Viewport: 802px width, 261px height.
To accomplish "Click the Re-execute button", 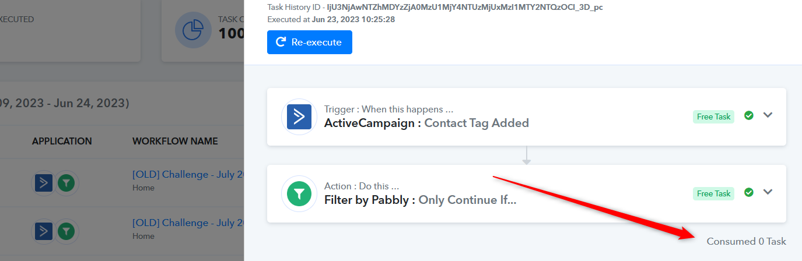I will click(310, 42).
